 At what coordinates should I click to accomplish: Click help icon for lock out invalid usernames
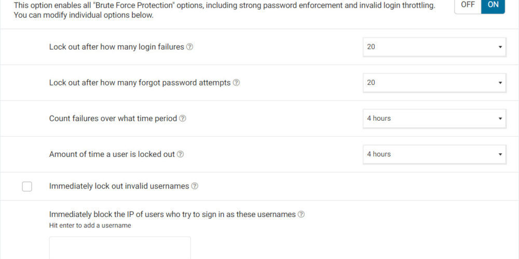(x=195, y=186)
